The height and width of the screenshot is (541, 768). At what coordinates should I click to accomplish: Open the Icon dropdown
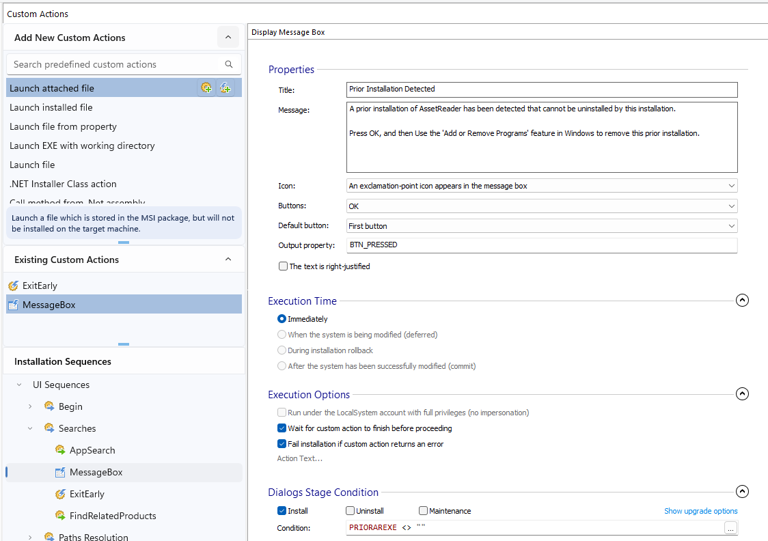click(x=731, y=186)
